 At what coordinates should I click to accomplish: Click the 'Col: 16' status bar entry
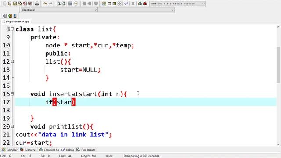pos(26,156)
